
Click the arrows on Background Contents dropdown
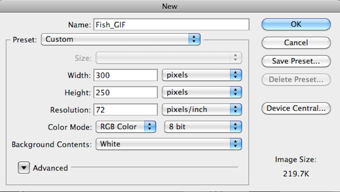(x=236, y=144)
